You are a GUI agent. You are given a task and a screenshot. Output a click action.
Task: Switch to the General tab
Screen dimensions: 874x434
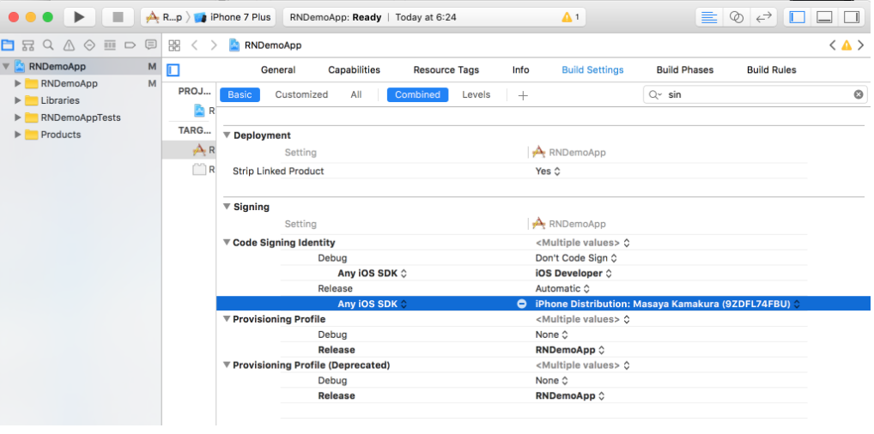[278, 69]
